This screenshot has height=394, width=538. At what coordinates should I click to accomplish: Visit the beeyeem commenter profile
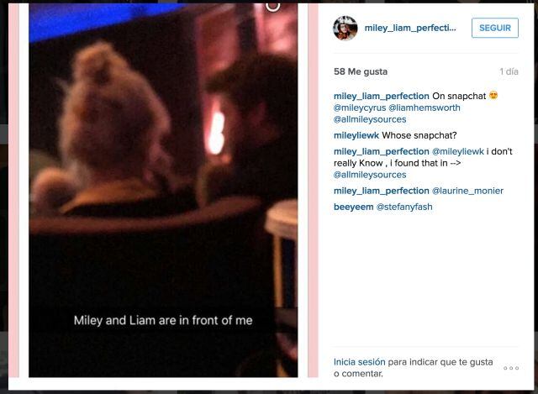coord(353,207)
